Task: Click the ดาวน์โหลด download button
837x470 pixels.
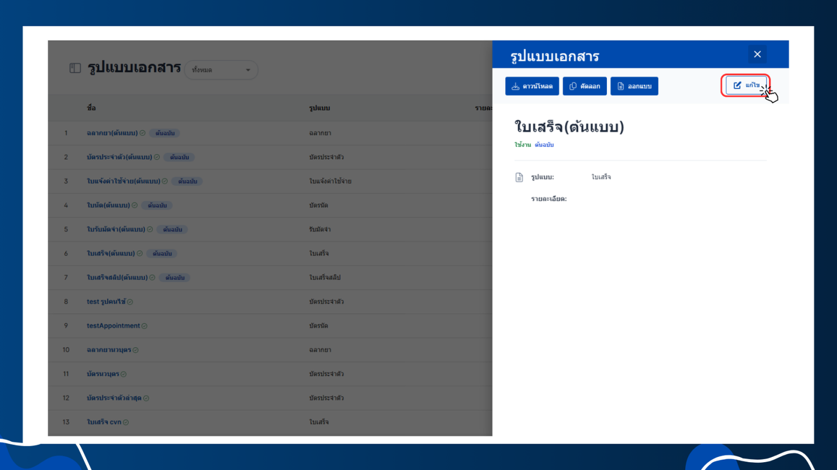Action: 531,86
